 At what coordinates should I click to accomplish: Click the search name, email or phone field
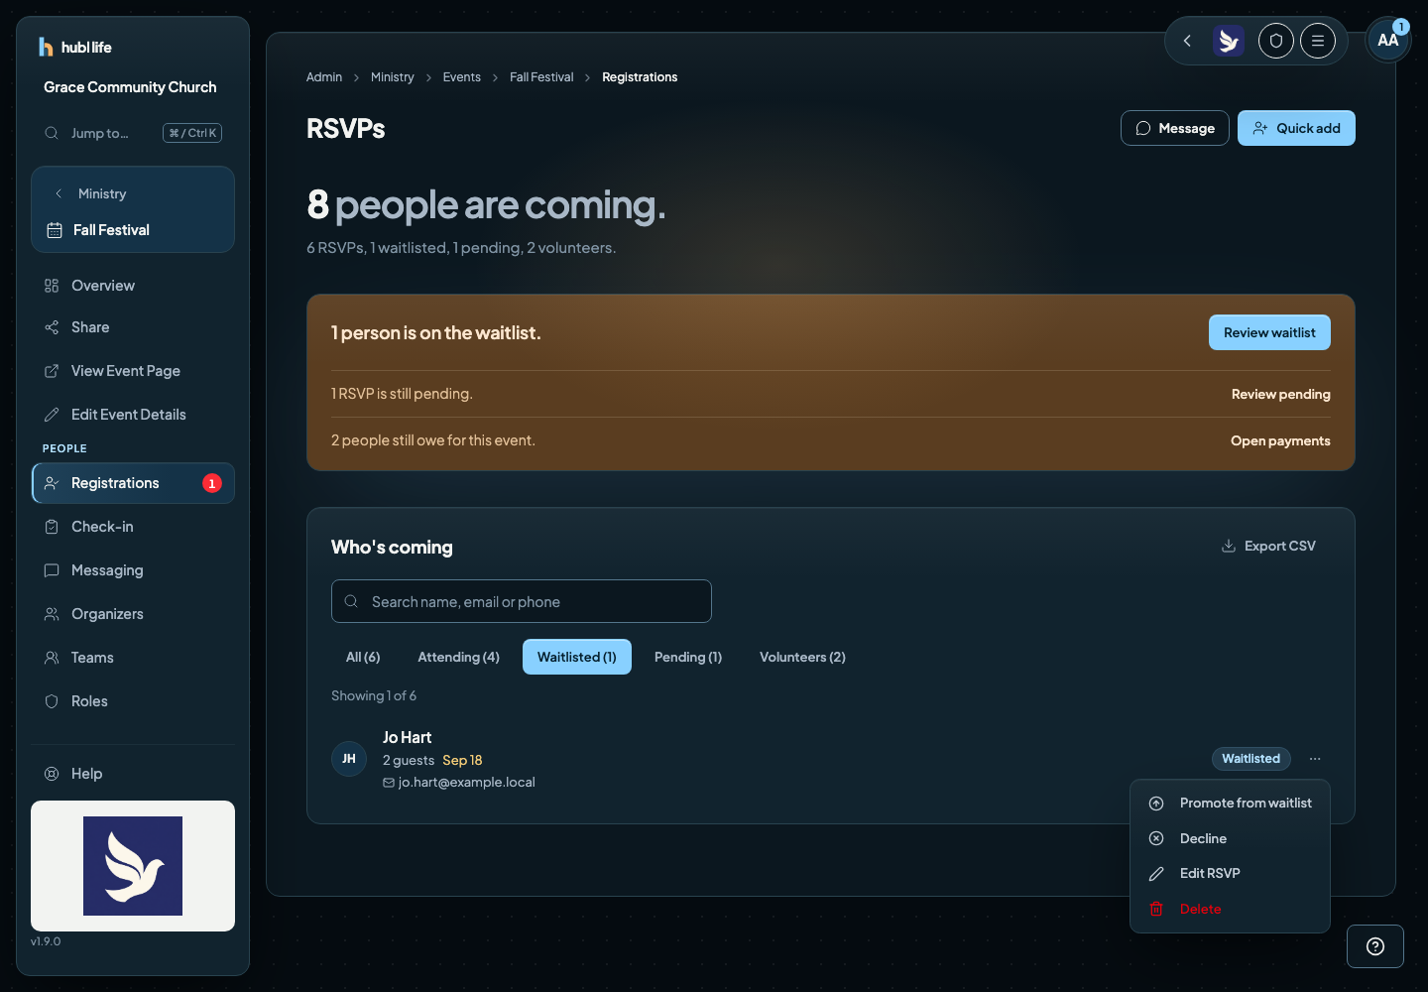coord(522,601)
